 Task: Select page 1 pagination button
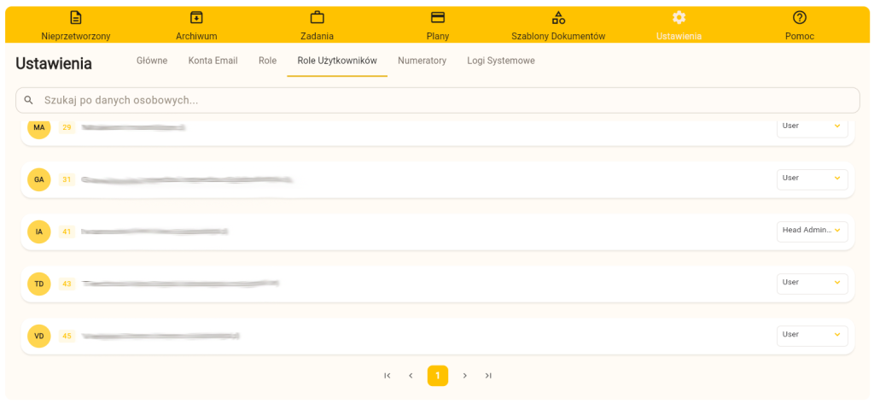pos(438,376)
